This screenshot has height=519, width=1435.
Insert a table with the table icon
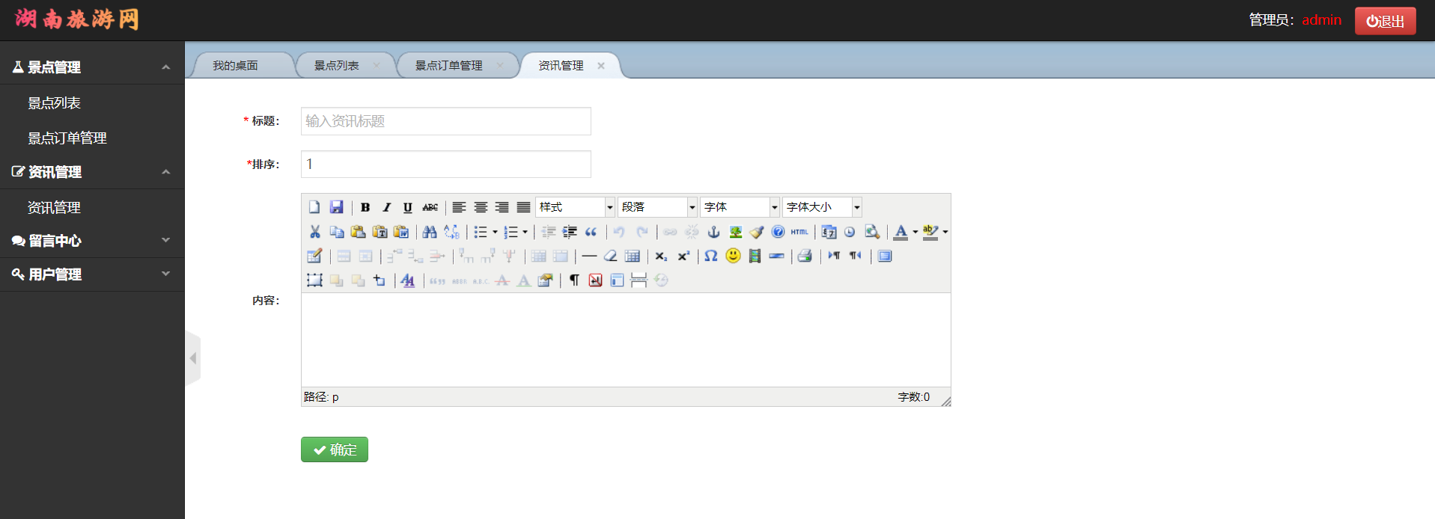pos(633,256)
